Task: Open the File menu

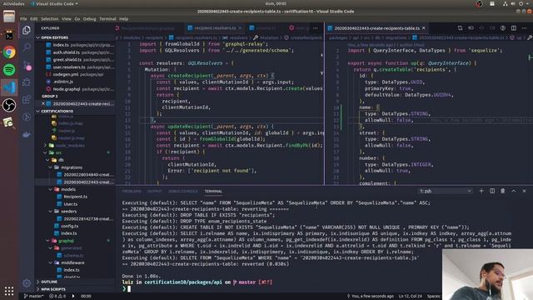Action: [23, 18]
